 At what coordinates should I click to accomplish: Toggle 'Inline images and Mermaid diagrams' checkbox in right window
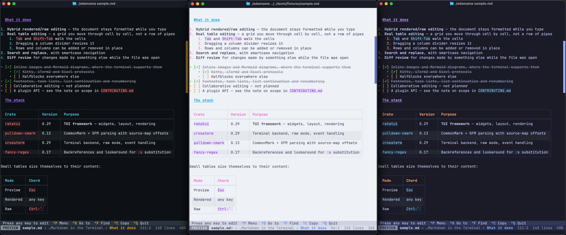pyautogui.click(x=386, y=67)
